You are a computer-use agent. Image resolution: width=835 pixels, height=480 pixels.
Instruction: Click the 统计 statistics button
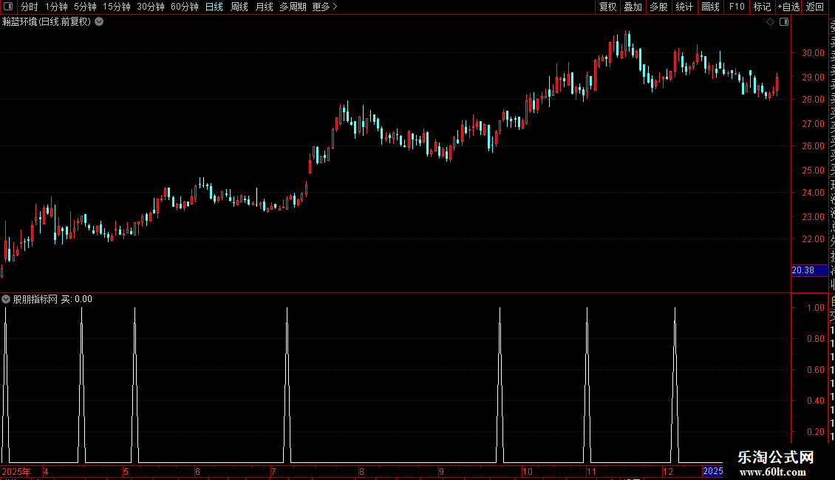click(684, 7)
